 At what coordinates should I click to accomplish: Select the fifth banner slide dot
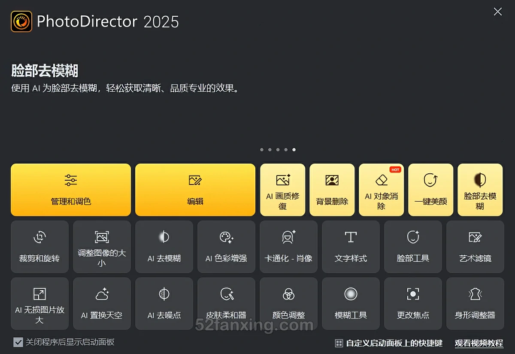coord(294,150)
